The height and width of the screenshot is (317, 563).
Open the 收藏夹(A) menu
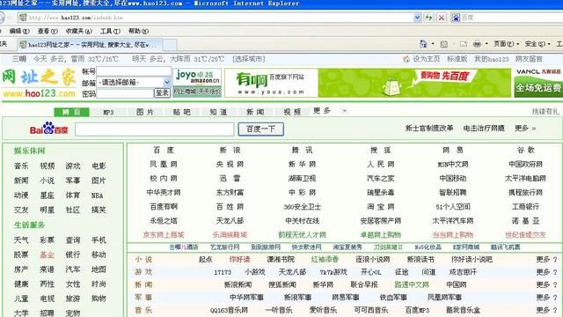click(x=79, y=32)
